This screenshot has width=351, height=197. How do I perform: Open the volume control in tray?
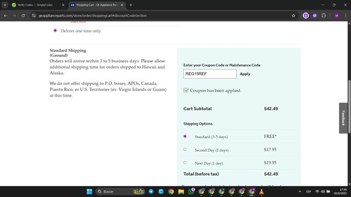click(322, 192)
